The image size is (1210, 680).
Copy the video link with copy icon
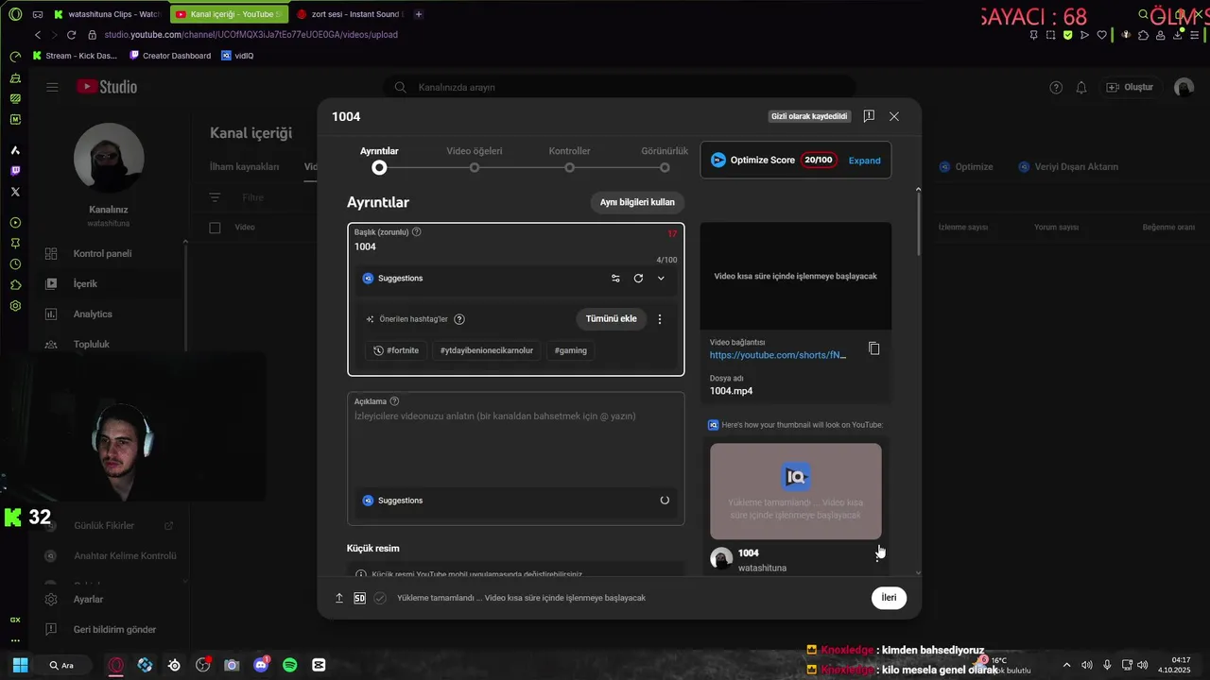pos(873,348)
